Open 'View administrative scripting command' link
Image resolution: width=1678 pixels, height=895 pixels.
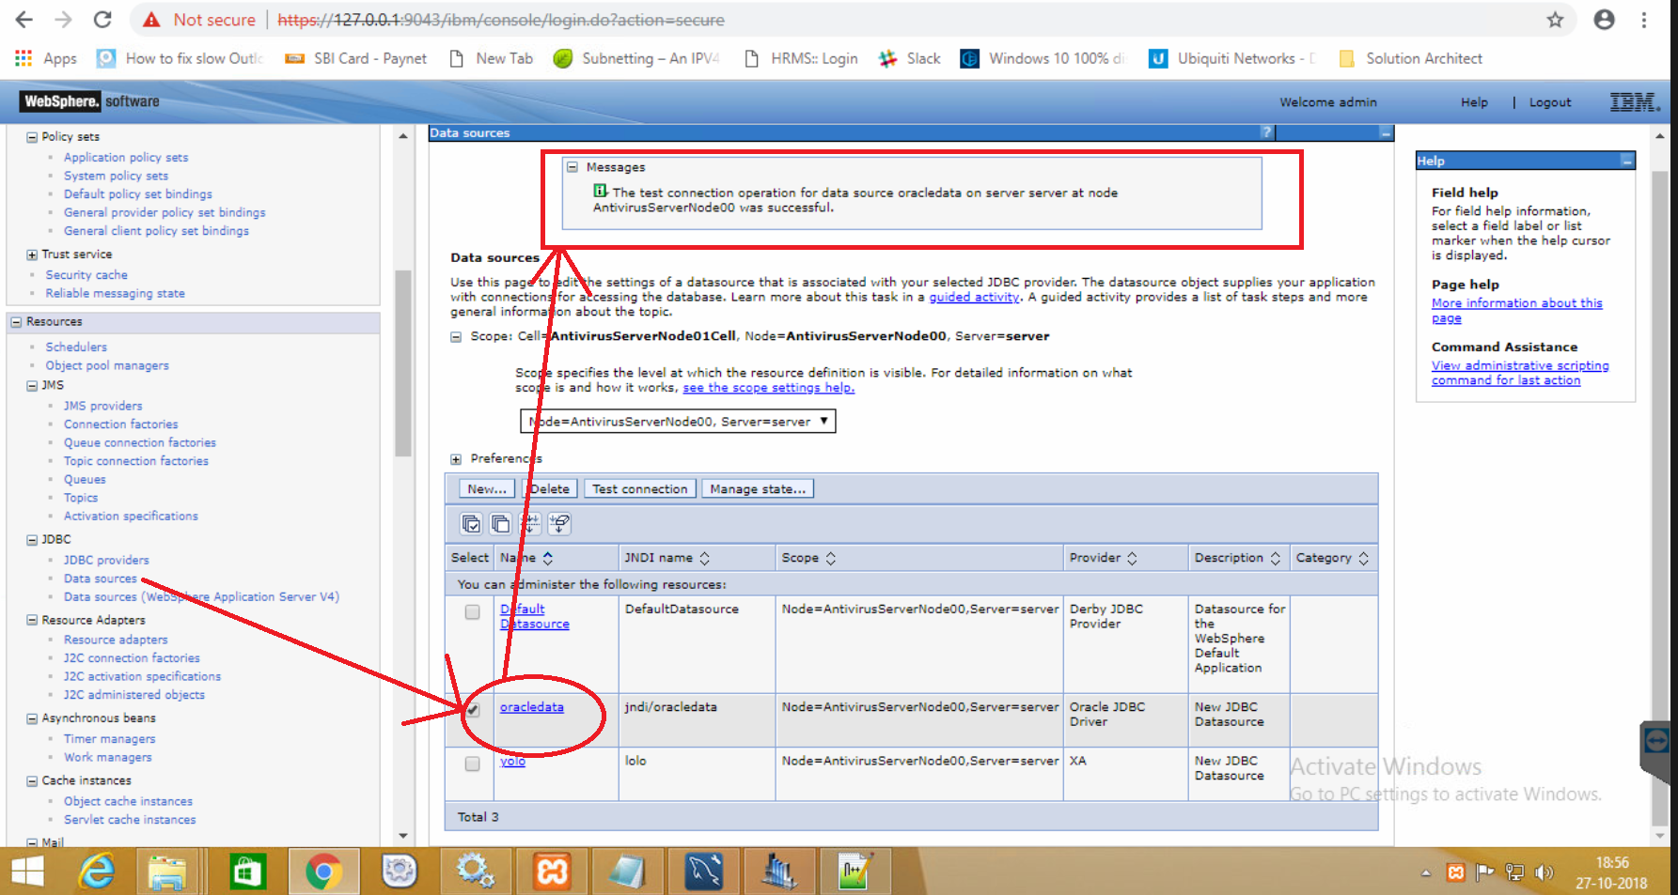[1520, 373]
